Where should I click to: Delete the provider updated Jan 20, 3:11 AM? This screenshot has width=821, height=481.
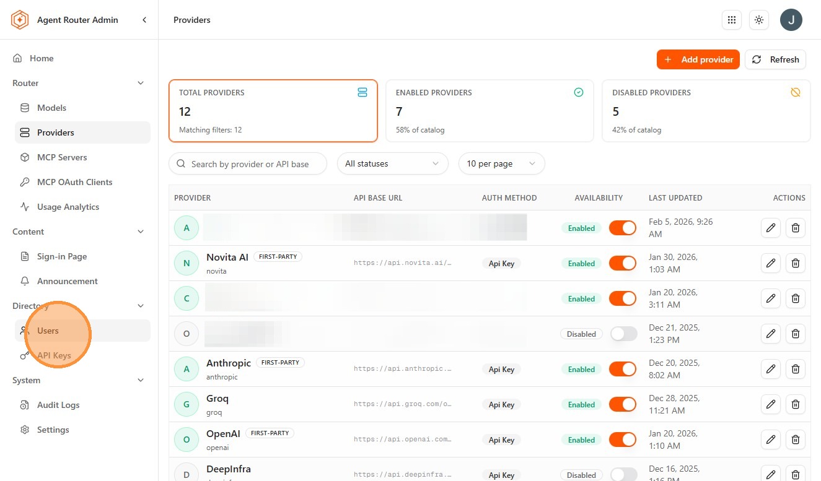[x=796, y=298]
